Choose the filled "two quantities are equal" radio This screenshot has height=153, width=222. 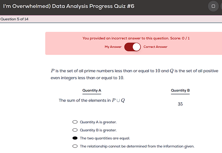[75, 138]
